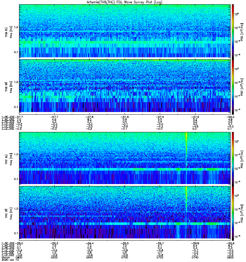The height and width of the screenshot is (262, 246).
Task: Click the PSD [nT²/Hz] label of THB B∥ colorbar
Action: click(242, 87)
